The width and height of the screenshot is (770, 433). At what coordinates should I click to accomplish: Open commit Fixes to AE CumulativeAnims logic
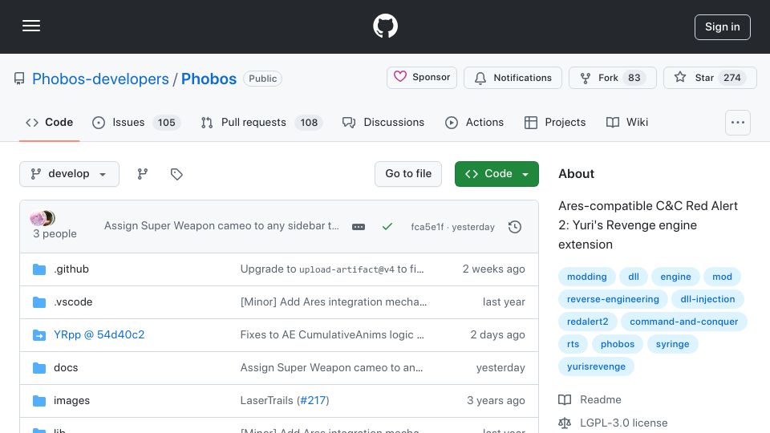coord(332,335)
